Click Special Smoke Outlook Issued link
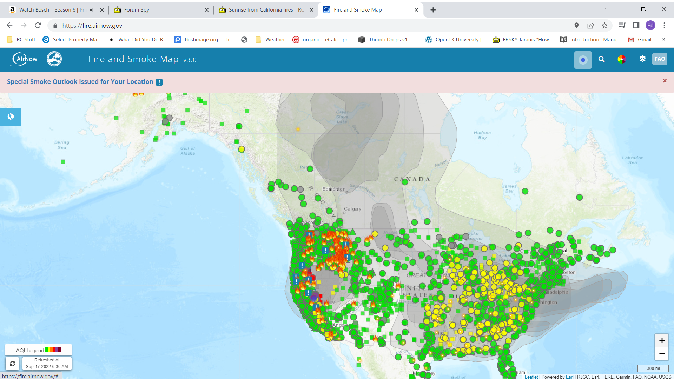674x379 pixels. 80,82
